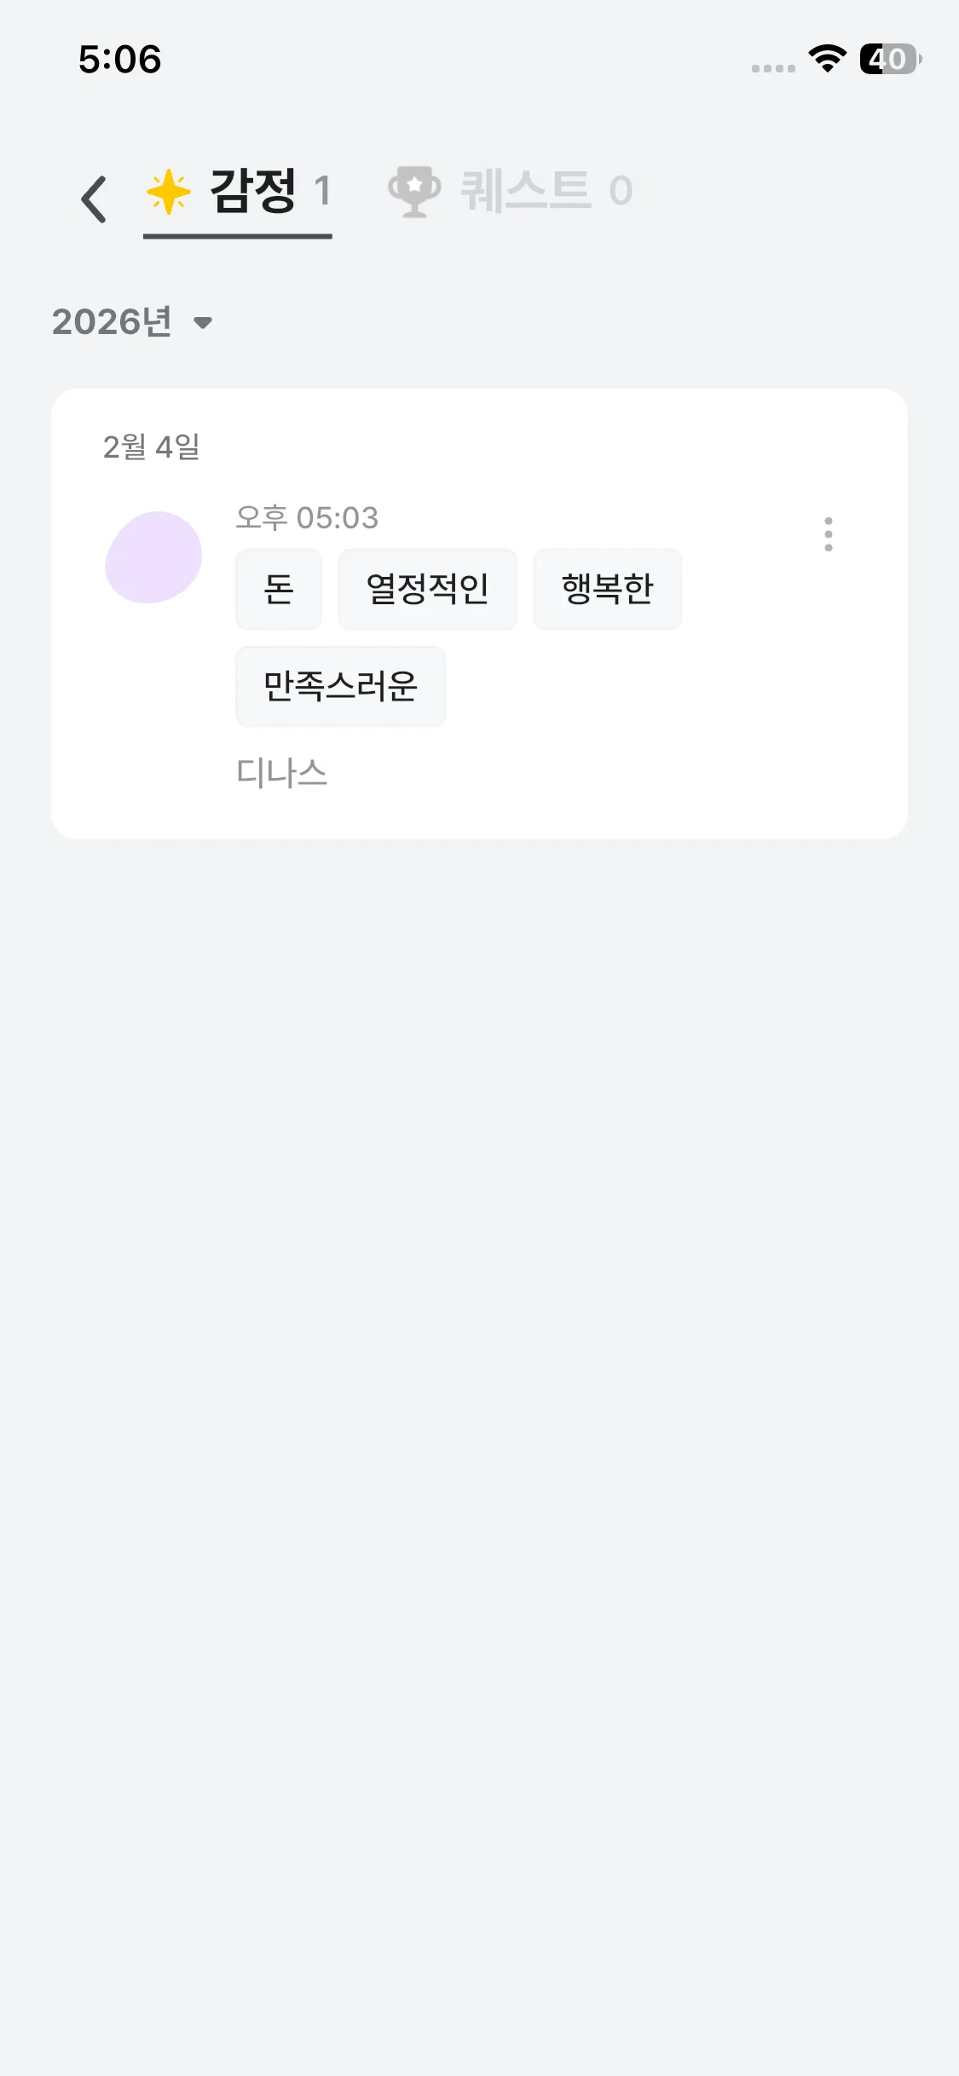The image size is (959, 2076).
Task: Tap the battery level indicator
Action: tap(890, 59)
